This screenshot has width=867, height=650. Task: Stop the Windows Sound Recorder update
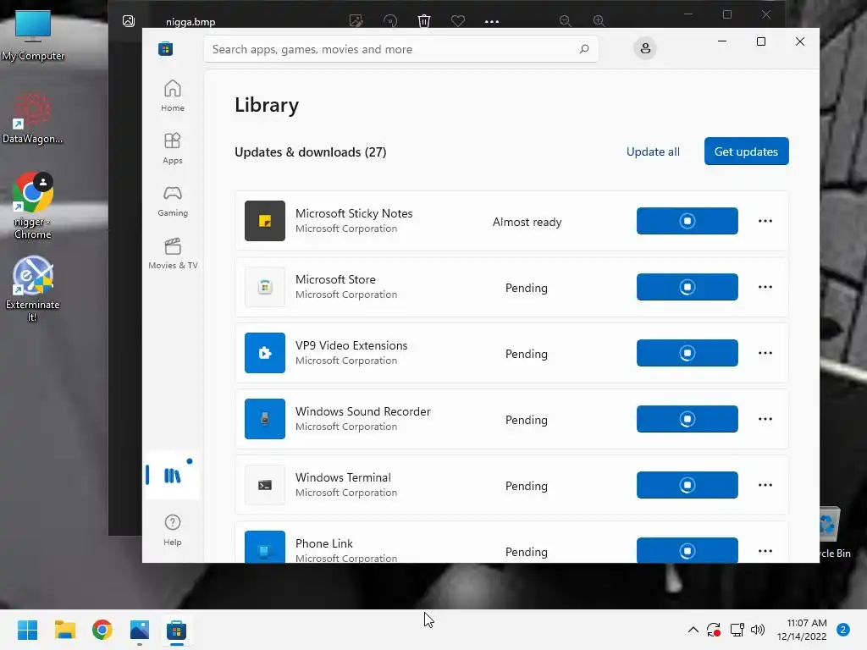687,419
